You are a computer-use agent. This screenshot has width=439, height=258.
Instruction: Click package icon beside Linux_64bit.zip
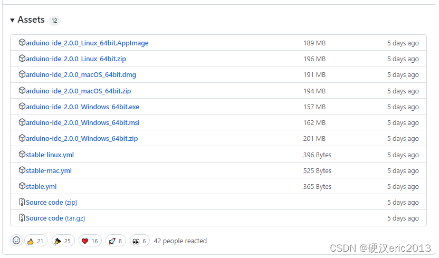coord(22,59)
